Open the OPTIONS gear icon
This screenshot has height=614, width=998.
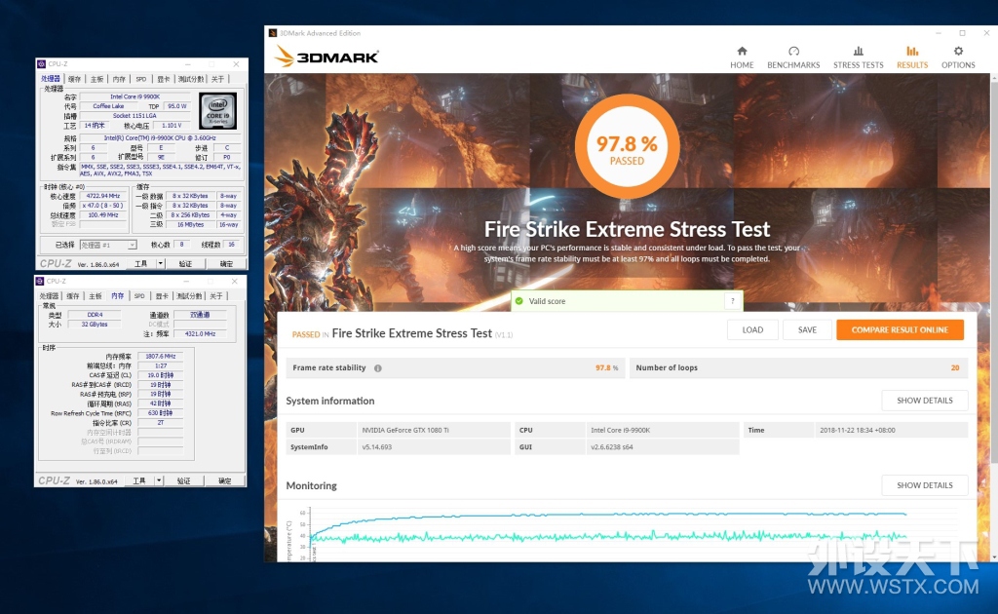click(x=958, y=52)
